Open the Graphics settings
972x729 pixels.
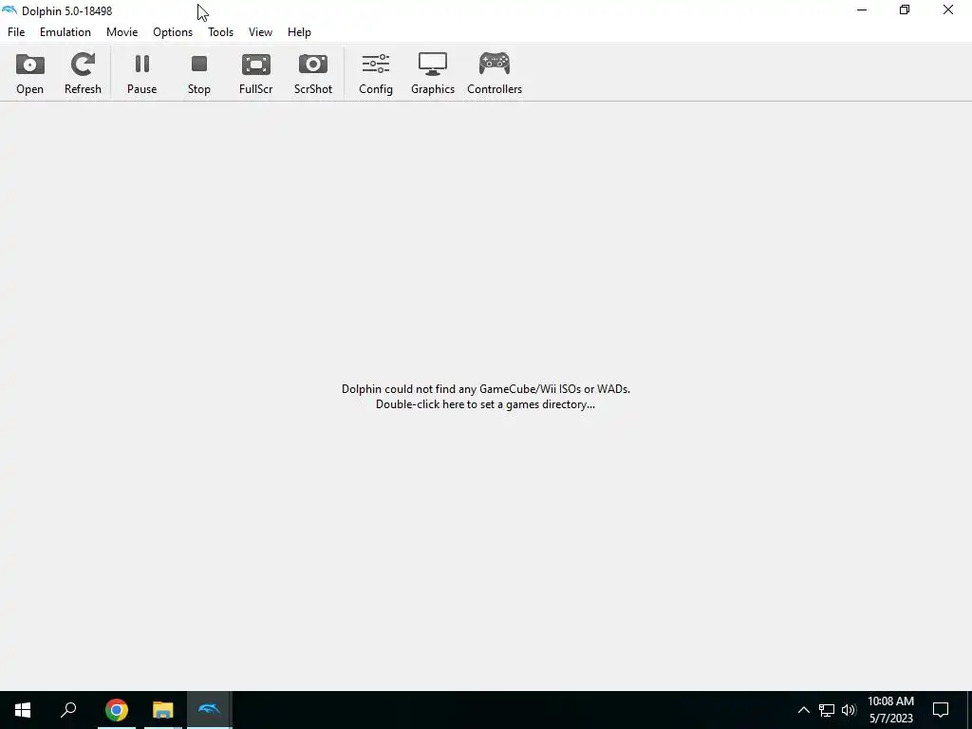pos(433,73)
